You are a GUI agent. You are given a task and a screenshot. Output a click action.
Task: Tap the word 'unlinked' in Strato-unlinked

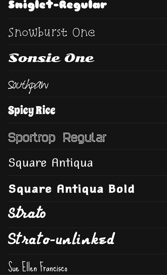click(85, 239)
